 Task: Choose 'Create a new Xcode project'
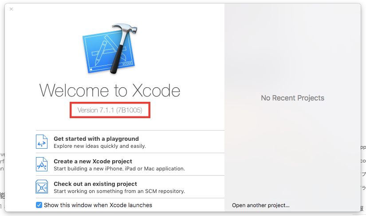[130, 164]
